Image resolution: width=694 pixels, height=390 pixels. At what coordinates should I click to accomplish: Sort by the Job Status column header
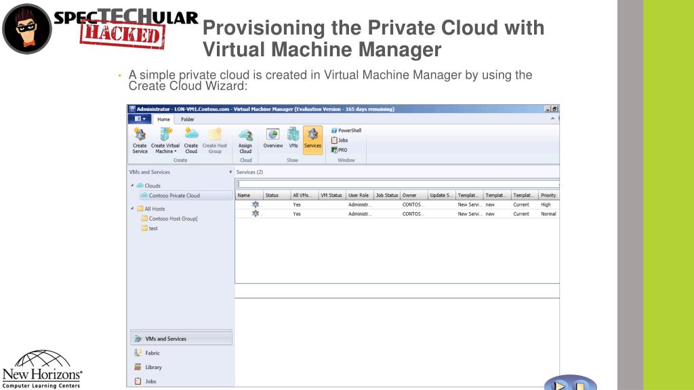(387, 195)
